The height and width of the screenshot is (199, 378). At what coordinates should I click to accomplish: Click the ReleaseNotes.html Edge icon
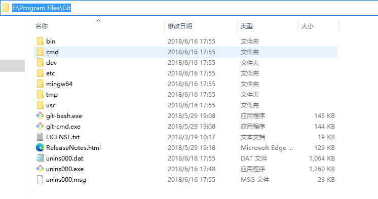pos(40,147)
